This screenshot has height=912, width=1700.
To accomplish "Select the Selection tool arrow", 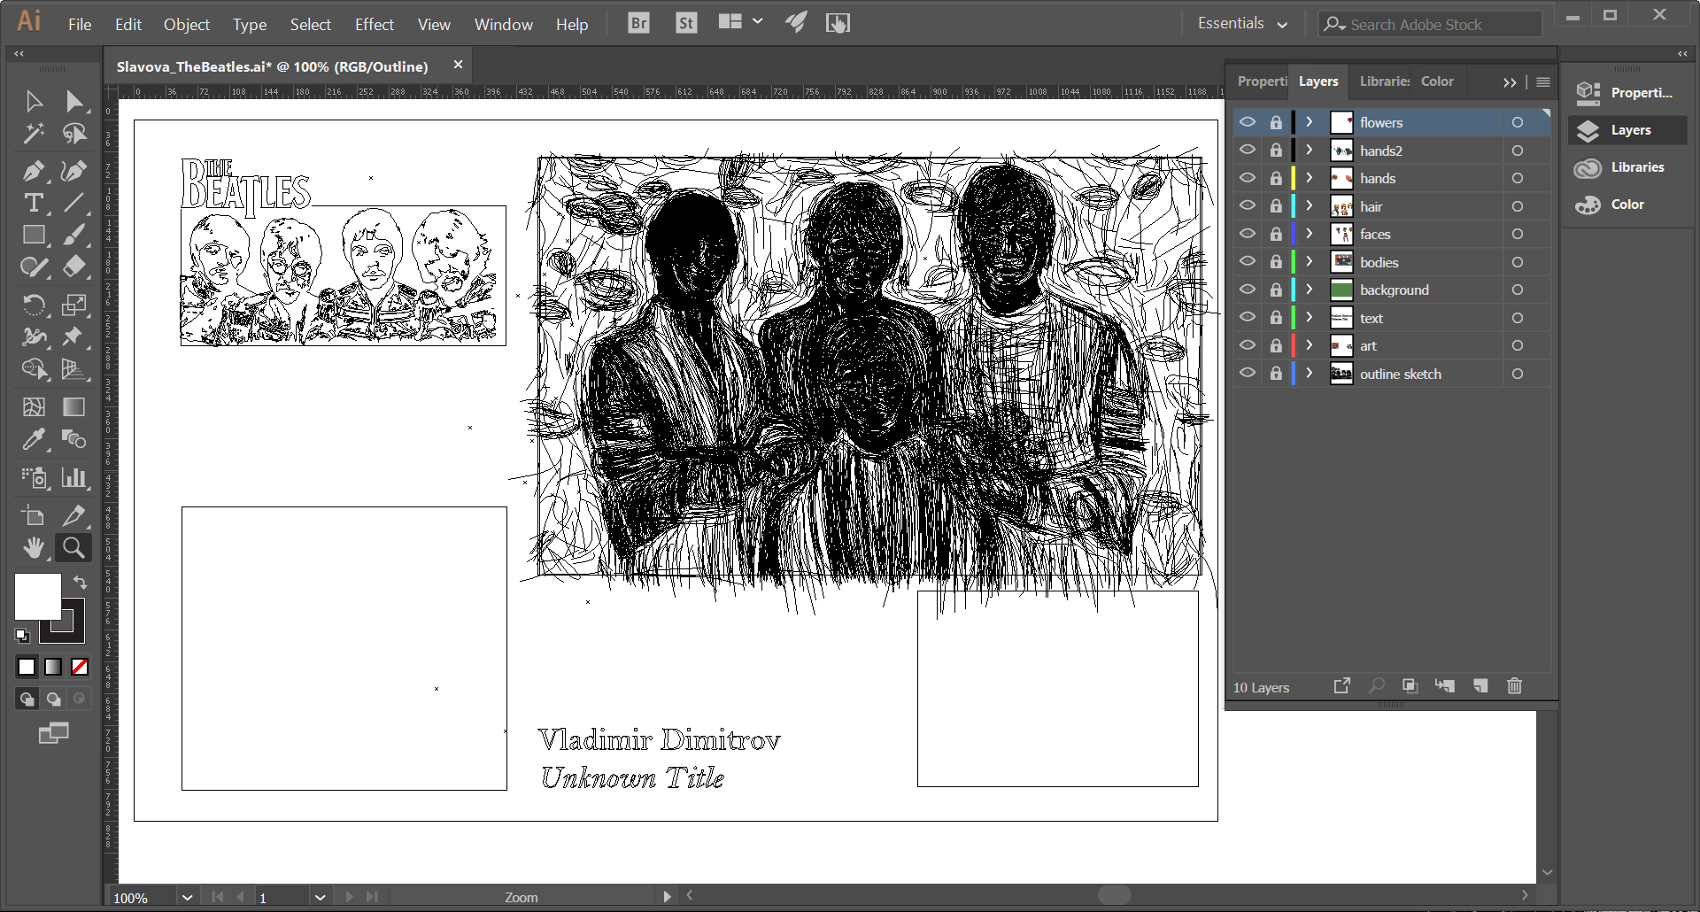I will pyautogui.click(x=34, y=101).
